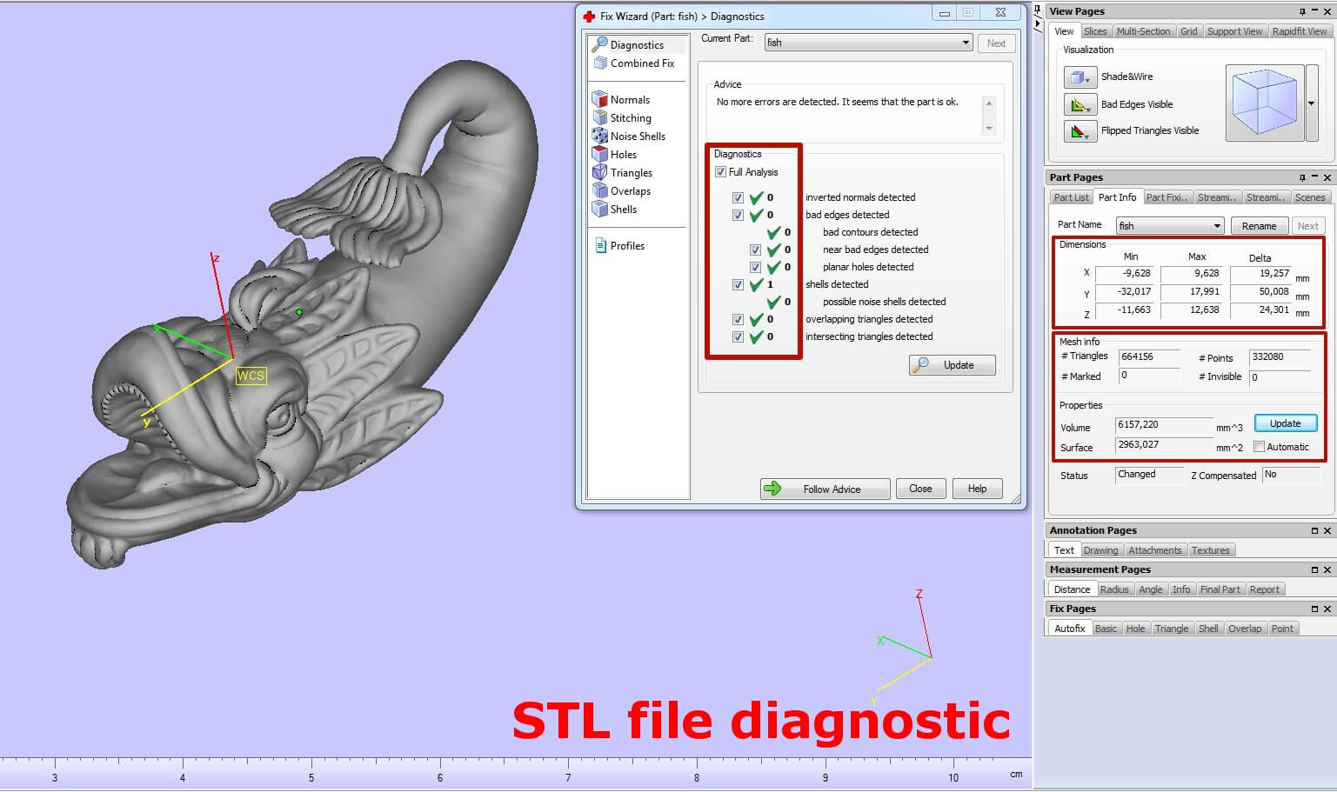
Task: Open the Overlaps fix page icon
Action: tap(599, 190)
